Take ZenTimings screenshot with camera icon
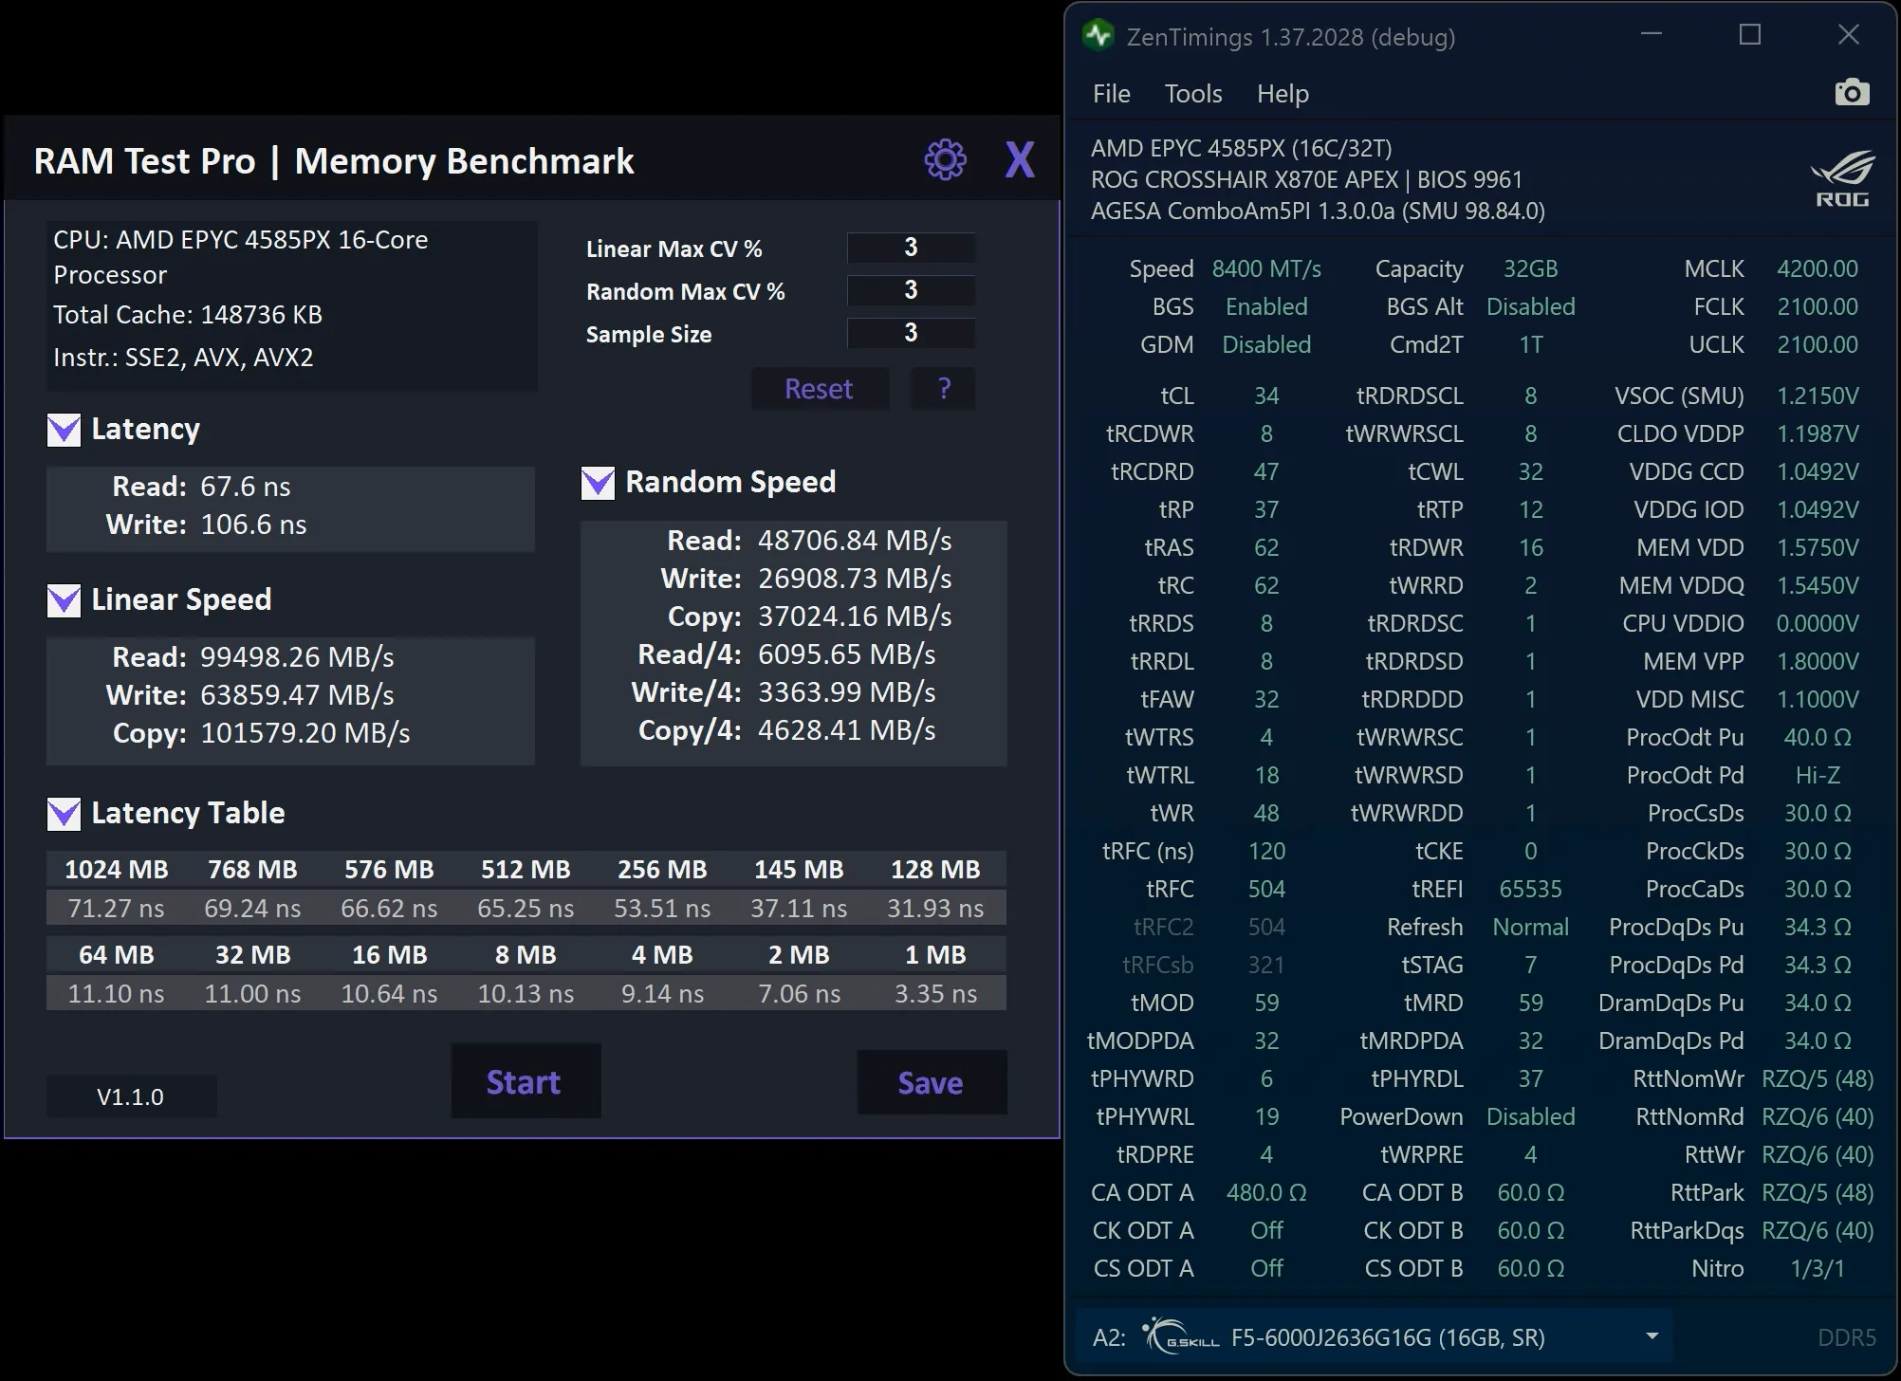This screenshot has width=1901, height=1381. point(1852,93)
